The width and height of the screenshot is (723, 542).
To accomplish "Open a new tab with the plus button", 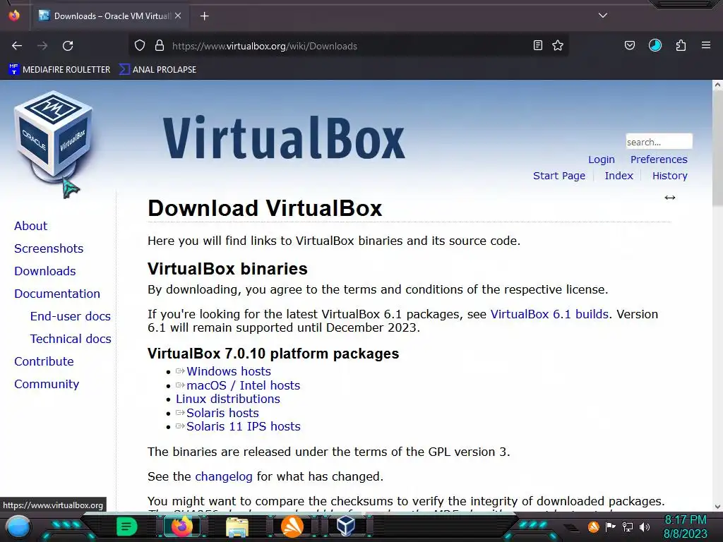I will (204, 16).
